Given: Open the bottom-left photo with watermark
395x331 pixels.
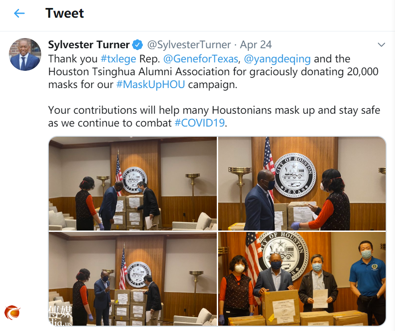Looking at the screenshot, I should 133,279.
